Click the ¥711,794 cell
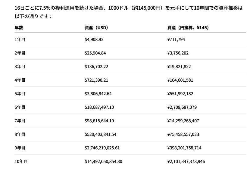Viewport: 247px width, 172px height. tap(176, 39)
